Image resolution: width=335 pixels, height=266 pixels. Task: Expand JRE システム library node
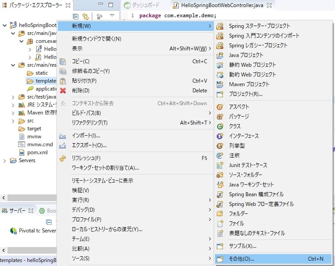tap(13, 105)
